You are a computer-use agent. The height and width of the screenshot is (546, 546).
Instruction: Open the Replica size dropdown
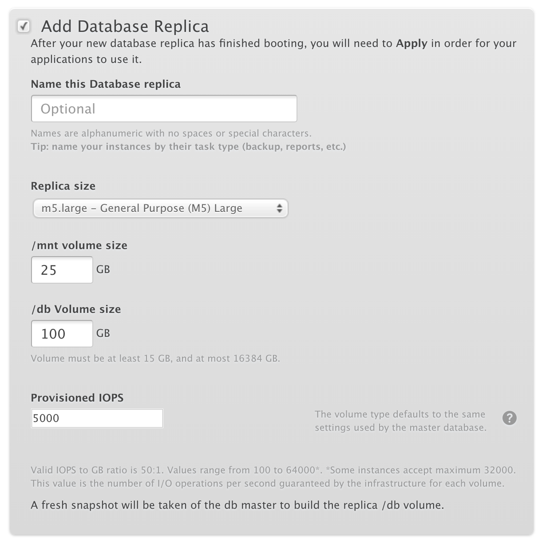click(160, 208)
